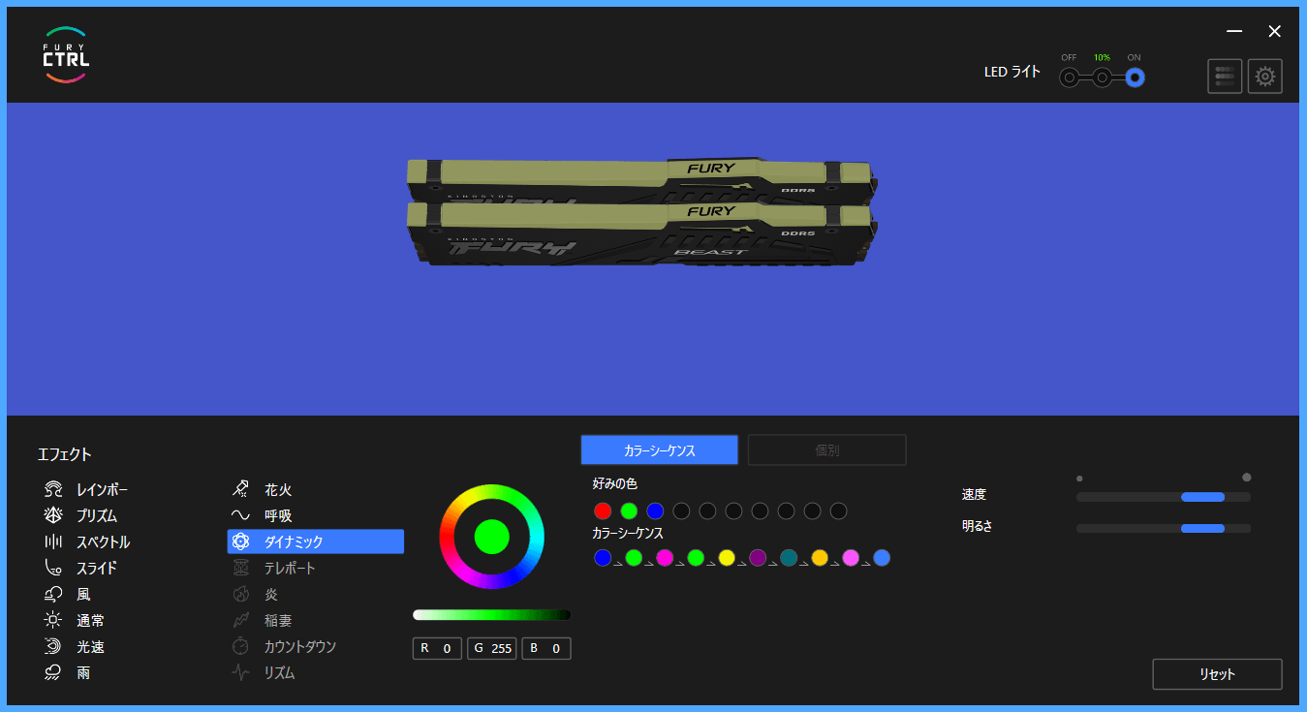
Task: Select the レインボー effect icon
Action: click(x=53, y=490)
